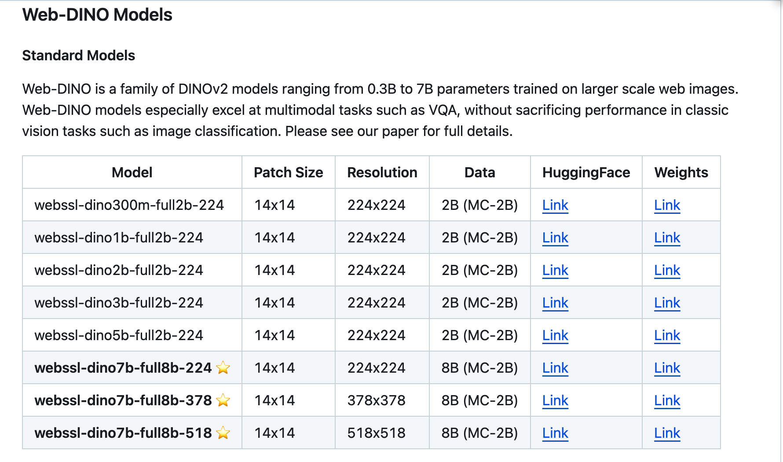The width and height of the screenshot is (783, 462).
Task: Select model name webssl-dino1b-full2b-224
Action: pos(119,238)
